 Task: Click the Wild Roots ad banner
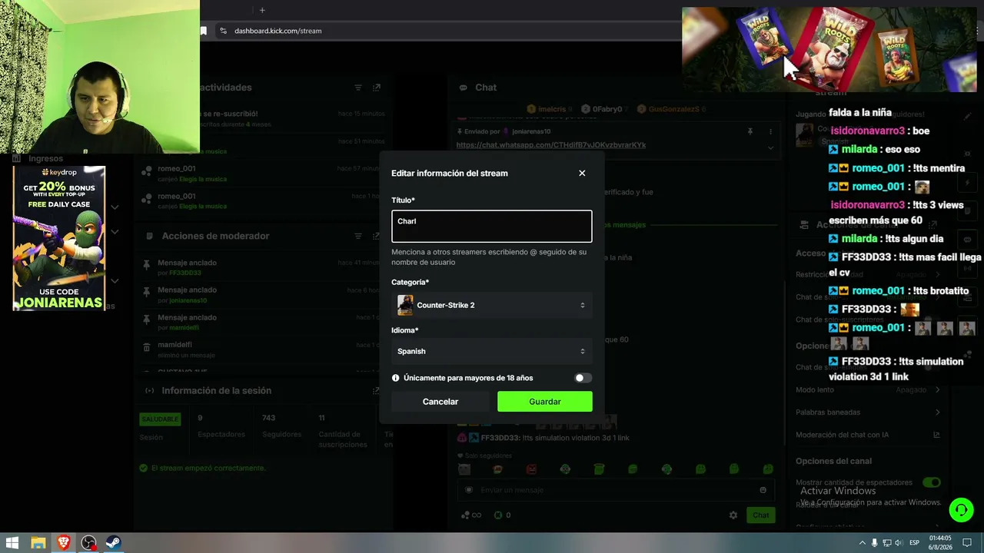[829, 50]
